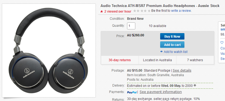Click the flame icon beside viewed per hour
Image resolution: width=225 pixels, height=101 pixels.
[102, 11]
